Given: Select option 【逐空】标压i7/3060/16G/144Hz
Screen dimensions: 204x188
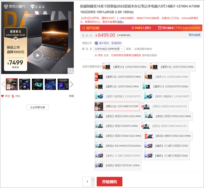Looking at the screenshot, I should click(119, 136).
